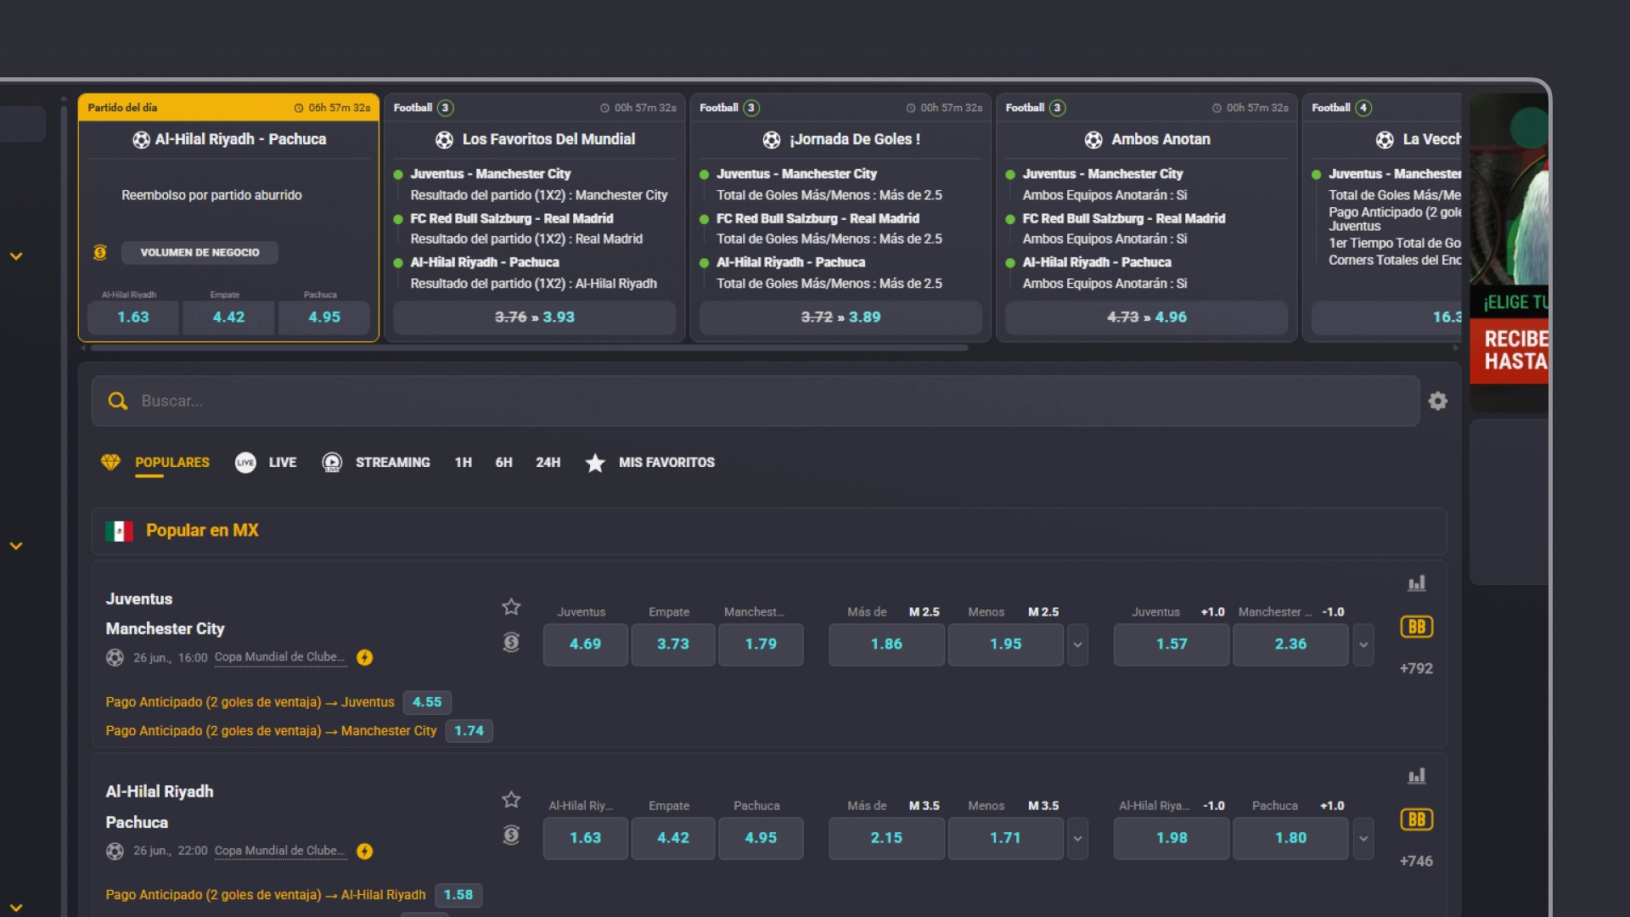Select the Populares tab
The width and height of the screenshot is (1630, 917).
coord(171,462)
